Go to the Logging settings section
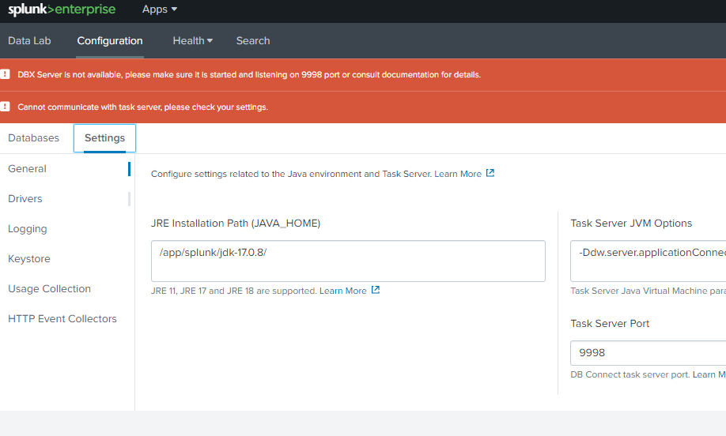 click(x=28, y=228)
